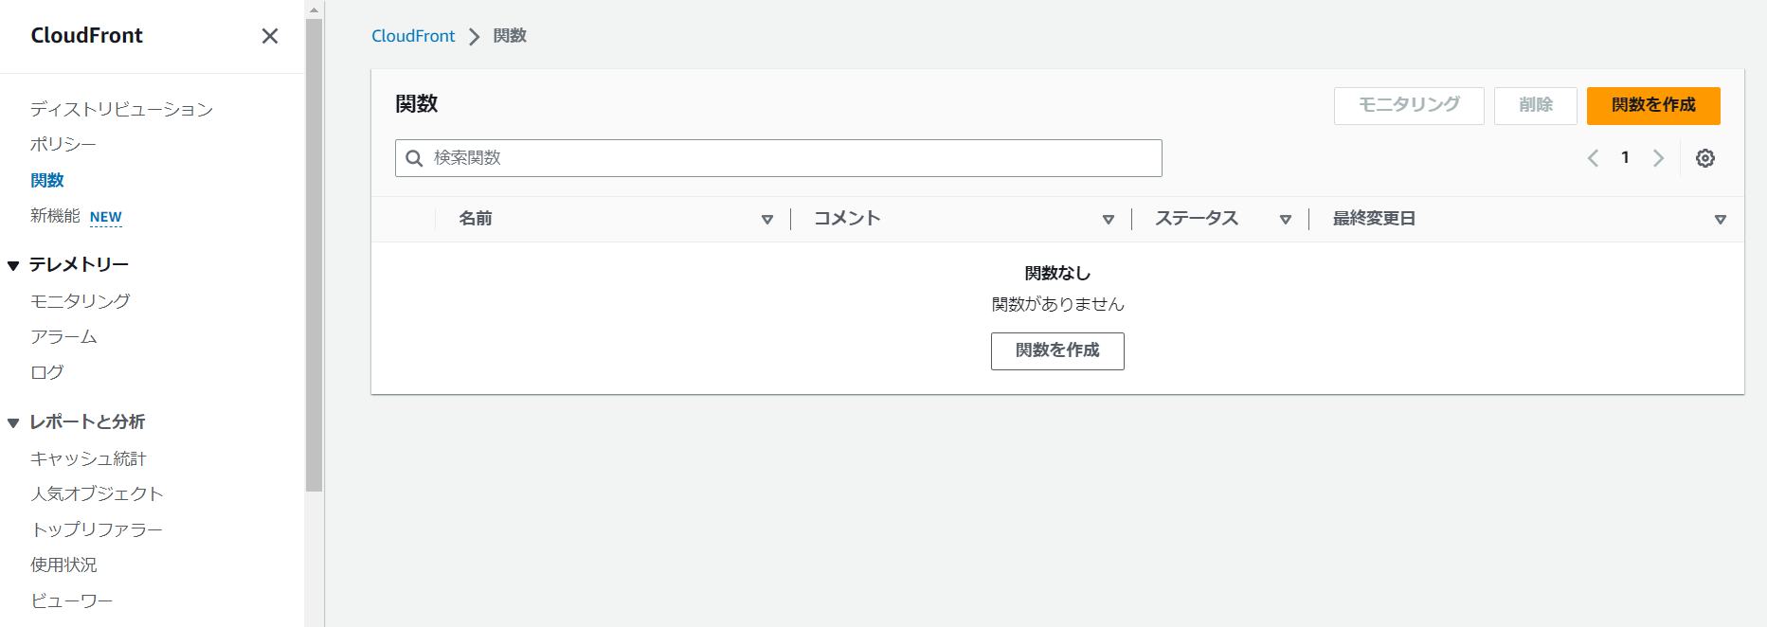Click the sidebar vertical scrollbar
Viewport: 1767px width, 627px height.
[x=315, y=256]
